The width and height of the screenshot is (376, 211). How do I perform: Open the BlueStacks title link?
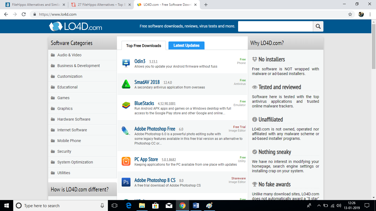(x=144, y=103)
